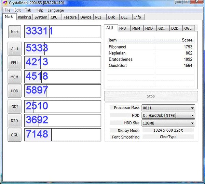Open the Tab menu
This screenshot has height=184, width=205.
(28, 10)
